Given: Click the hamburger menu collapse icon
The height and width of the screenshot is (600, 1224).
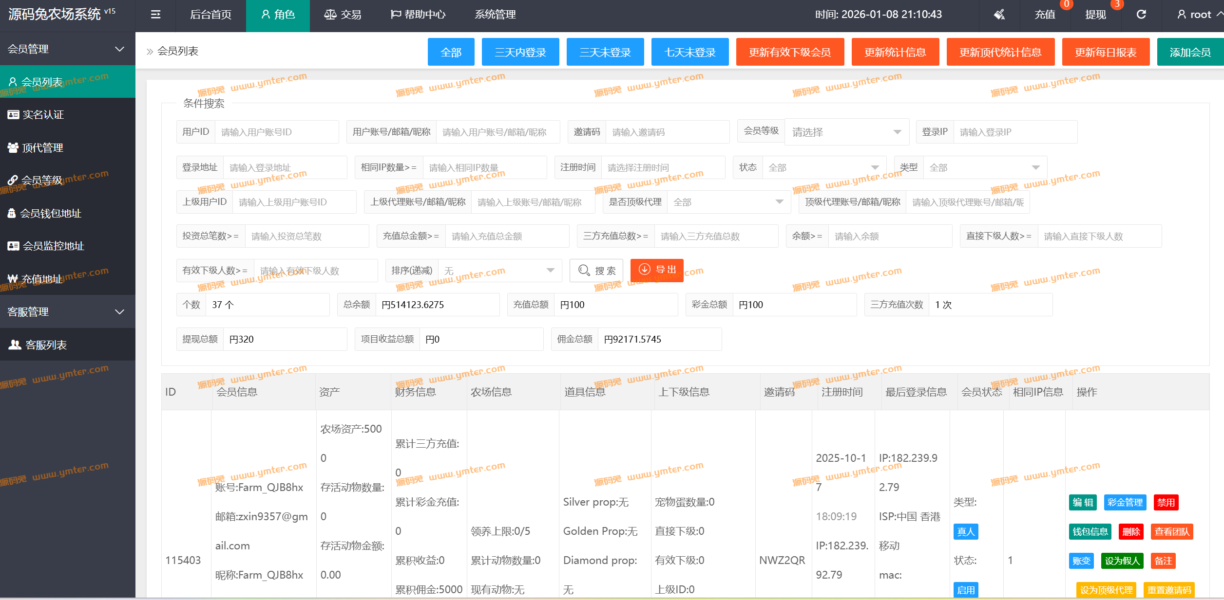Looking at the screenshot, I should [x=155, y=15].
